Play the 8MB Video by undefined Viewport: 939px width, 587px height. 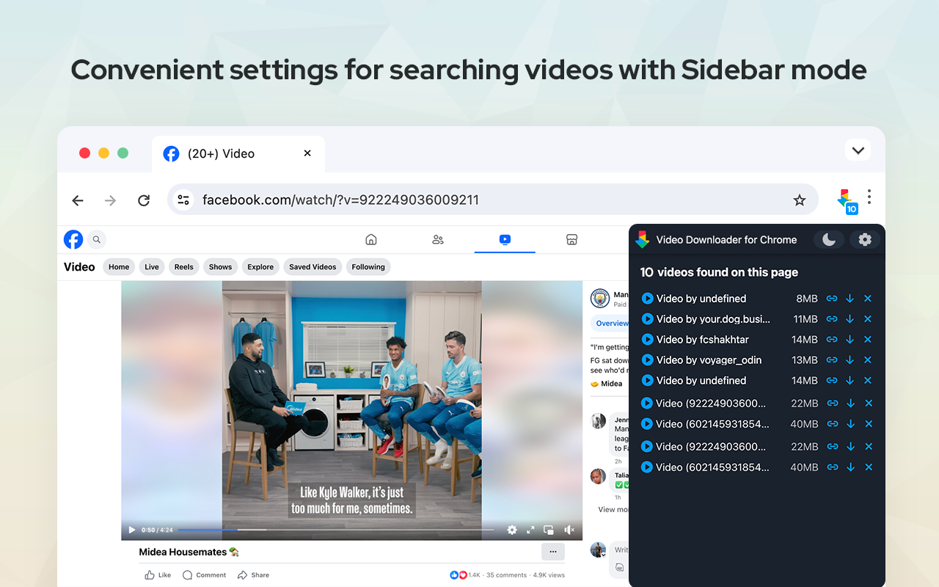[647, 299]
